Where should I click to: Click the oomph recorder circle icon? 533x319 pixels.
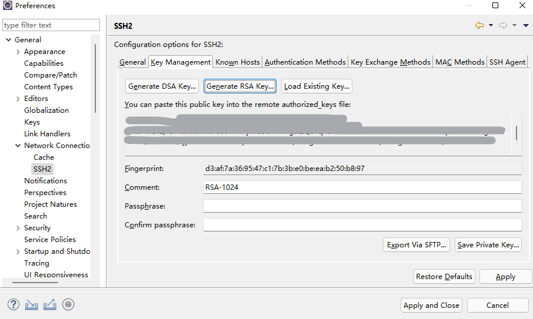pos(68,304)
